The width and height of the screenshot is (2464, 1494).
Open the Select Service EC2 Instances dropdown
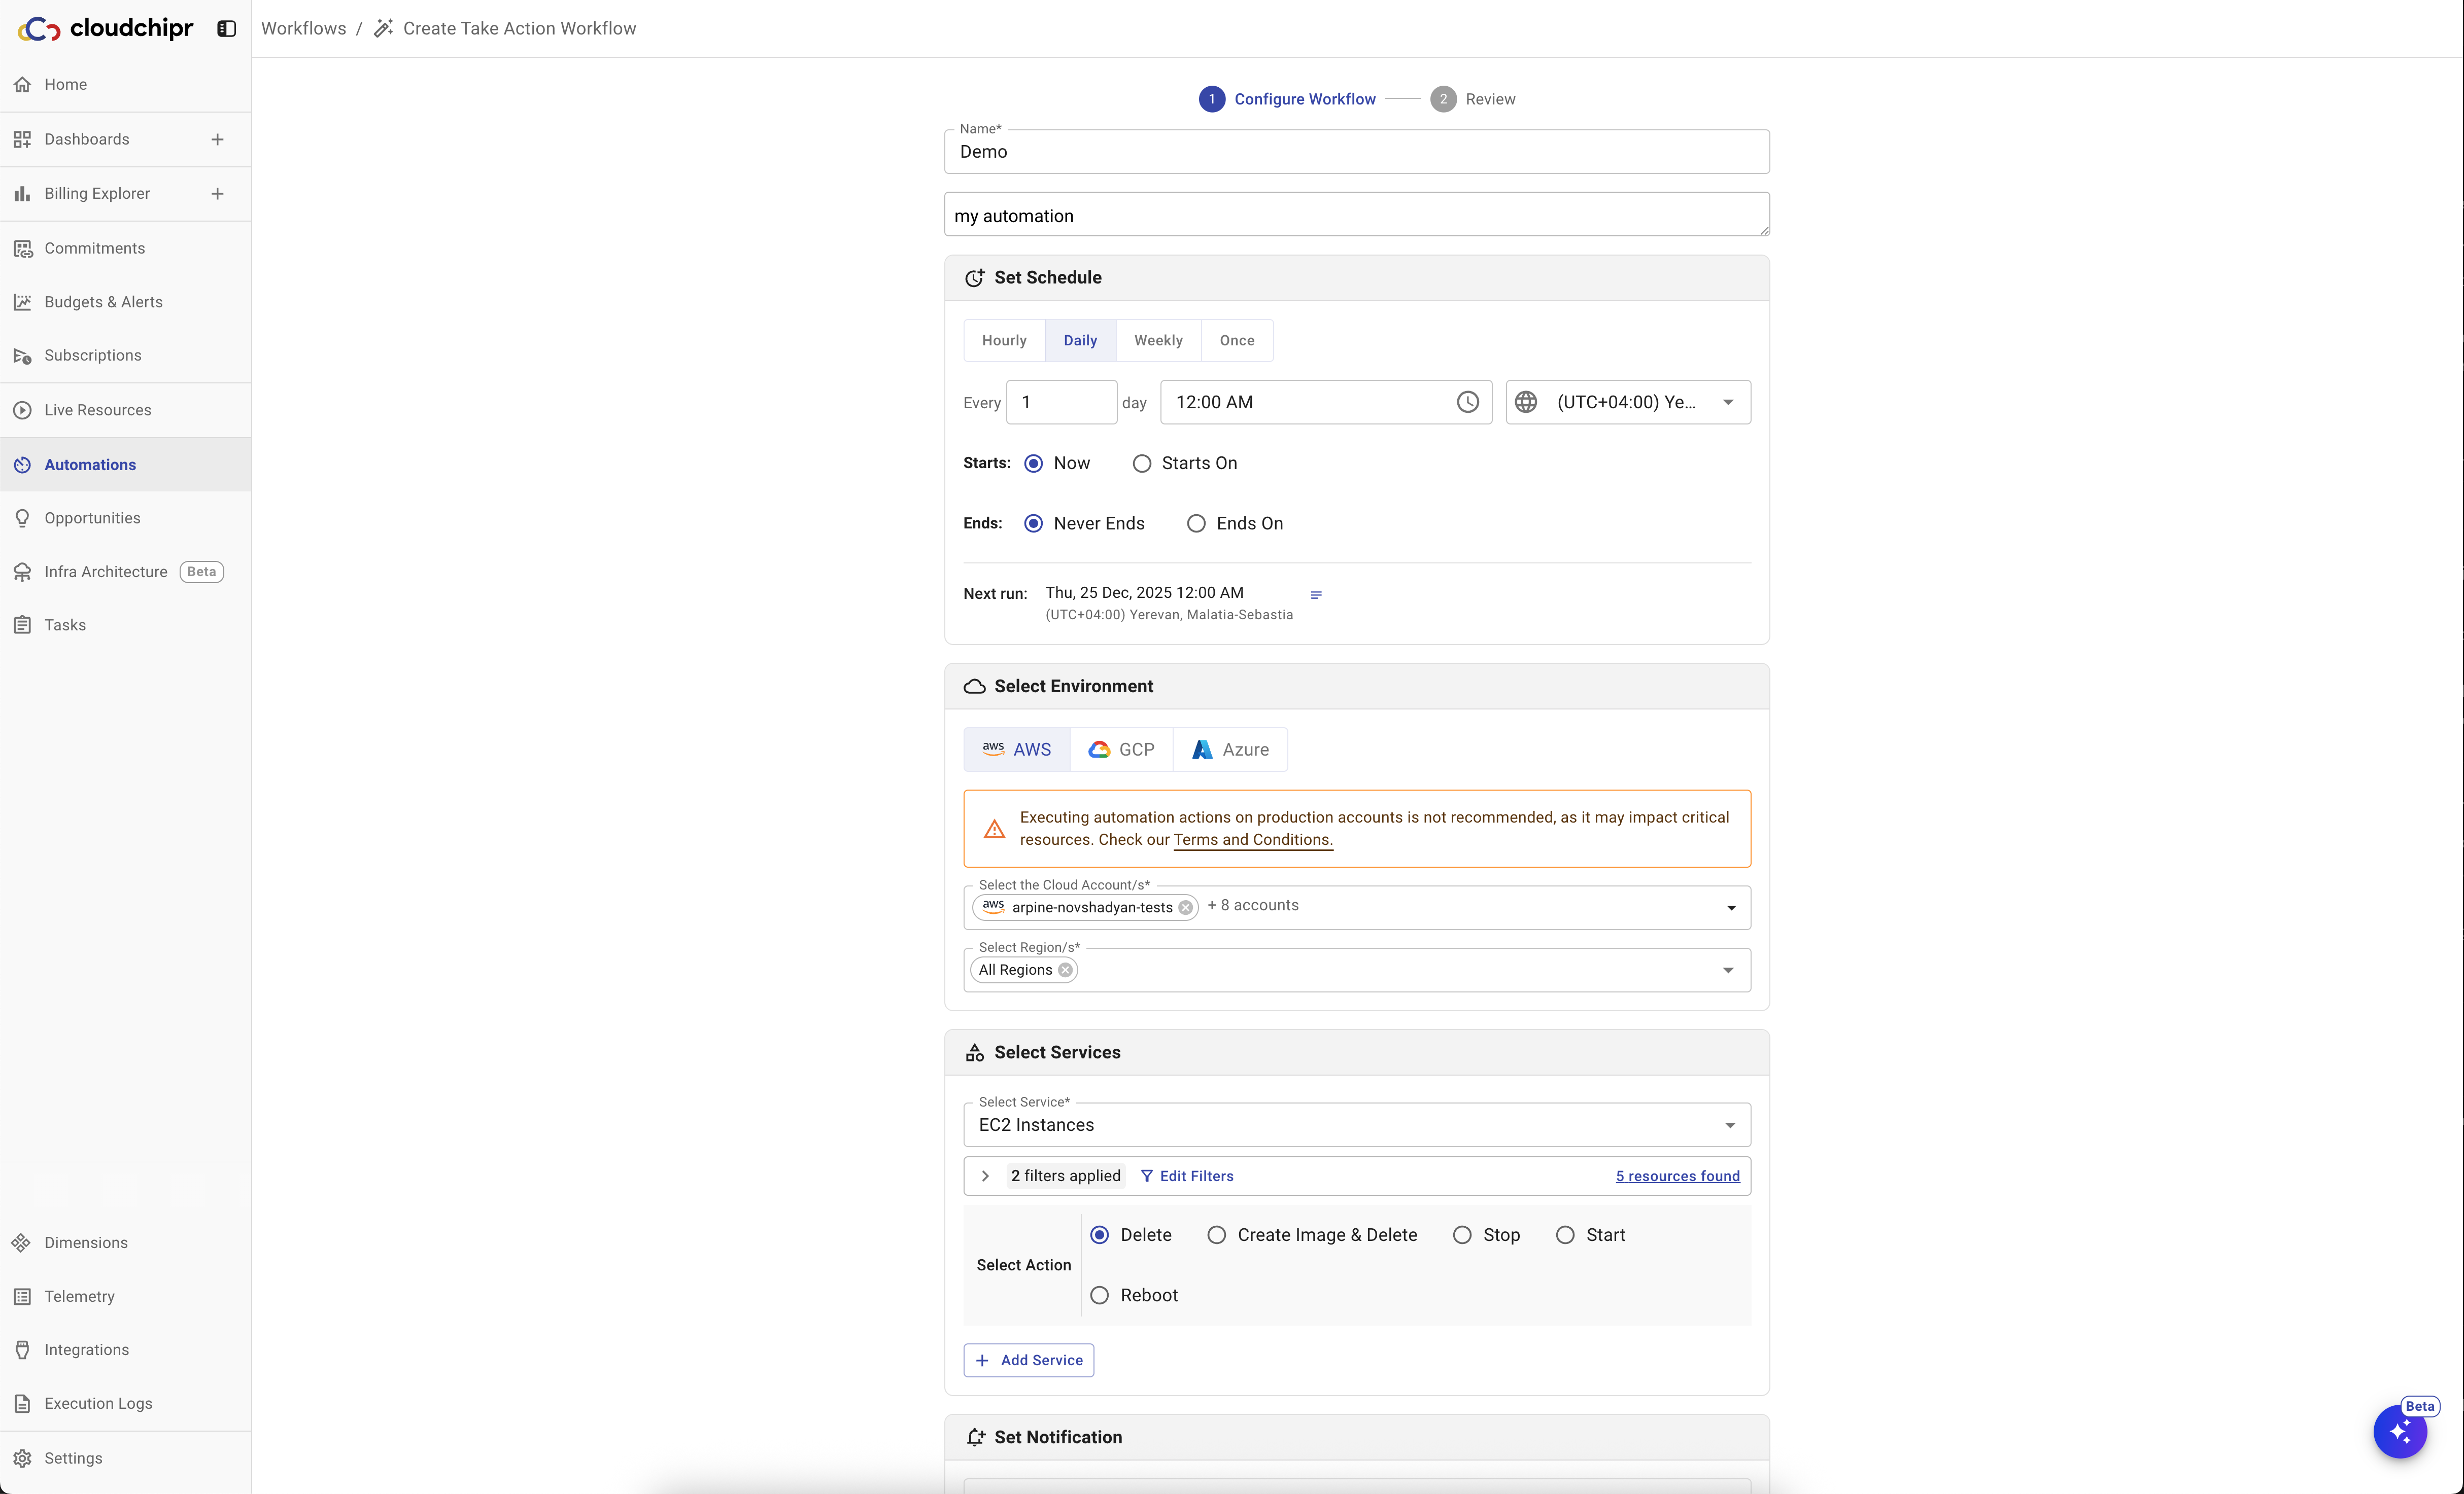pos(1356,1125)
